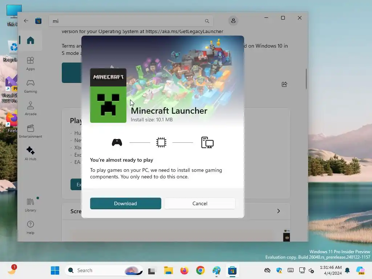The image size is (372, 279).
Task: Open the weather widget on taskbar
Action: tap(12, 270)
